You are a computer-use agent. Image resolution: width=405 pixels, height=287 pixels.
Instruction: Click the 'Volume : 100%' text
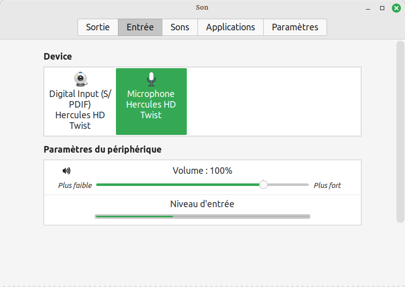click(202, 171)
